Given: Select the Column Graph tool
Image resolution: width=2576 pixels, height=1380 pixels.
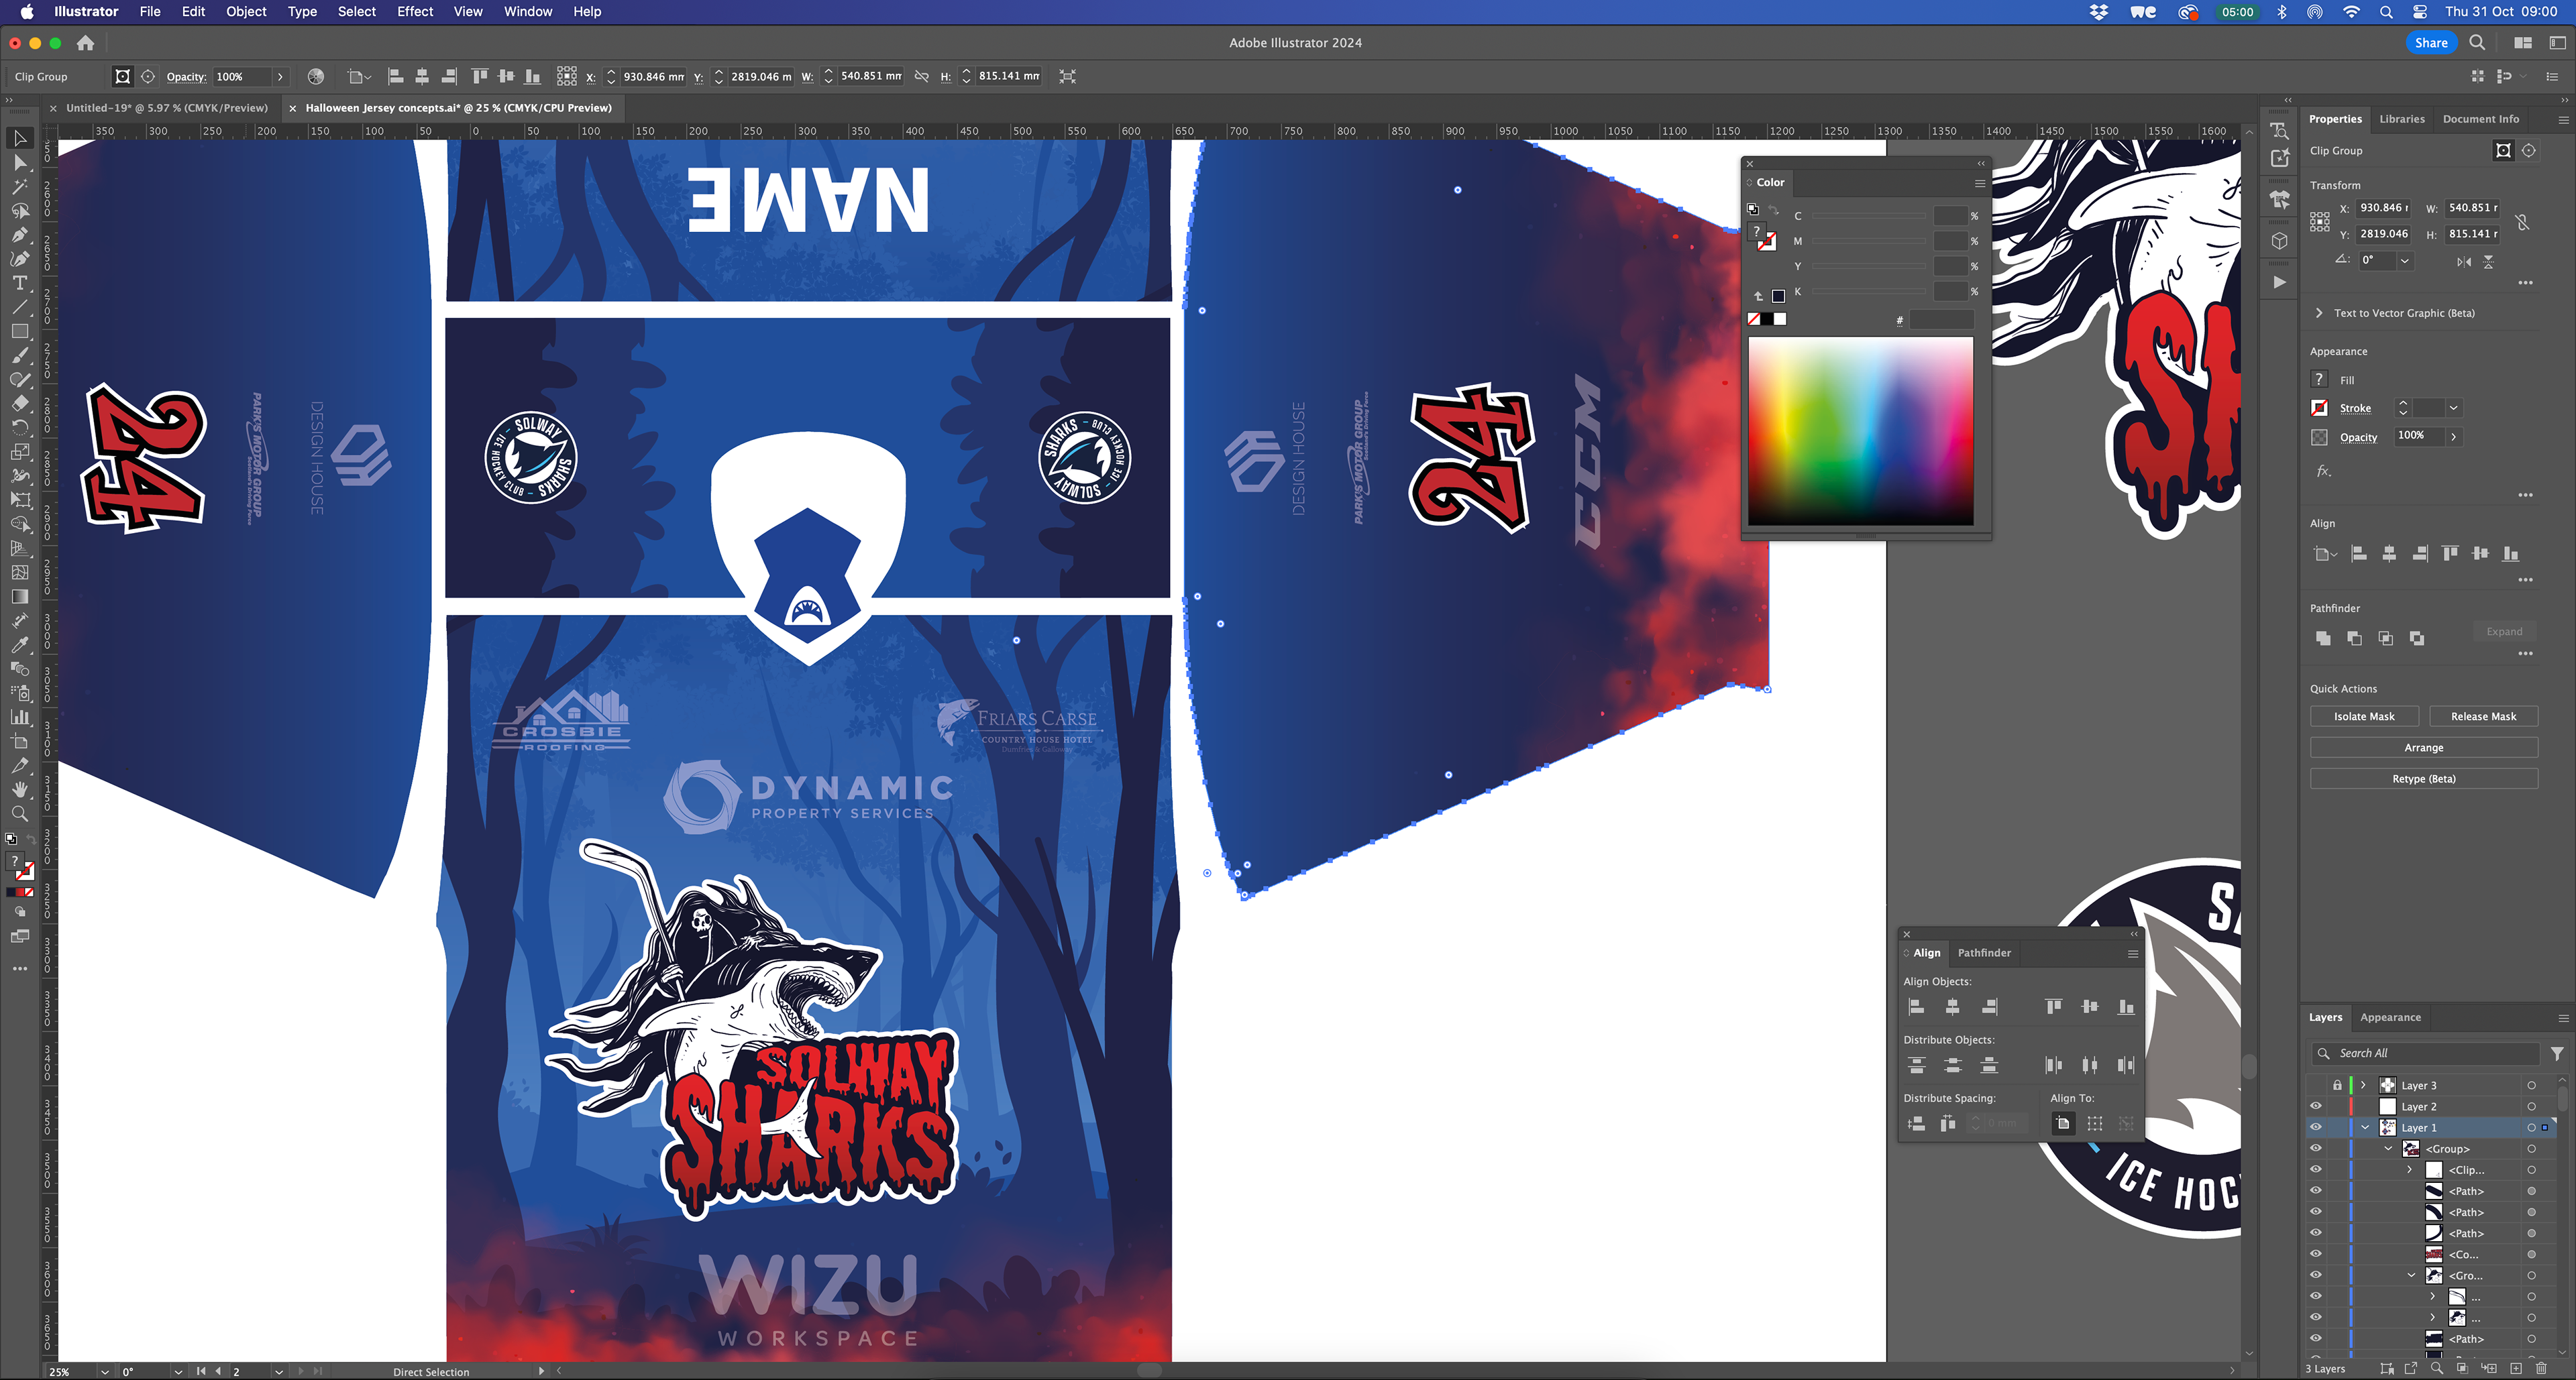Looking at the screenshot, I should tap(19, 717).
